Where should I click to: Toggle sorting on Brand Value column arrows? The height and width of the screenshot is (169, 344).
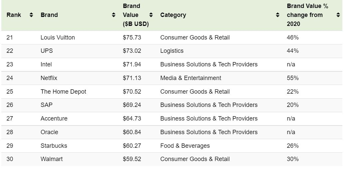click(151, 15)
